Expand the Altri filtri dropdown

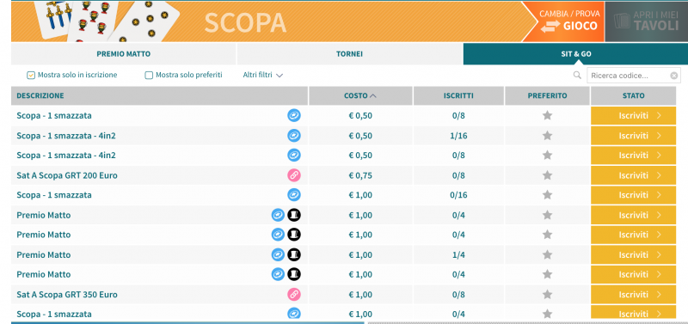click(x=263, y=76)
